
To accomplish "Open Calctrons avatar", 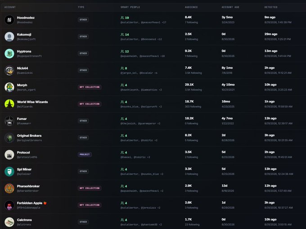I will coord(9,222).
